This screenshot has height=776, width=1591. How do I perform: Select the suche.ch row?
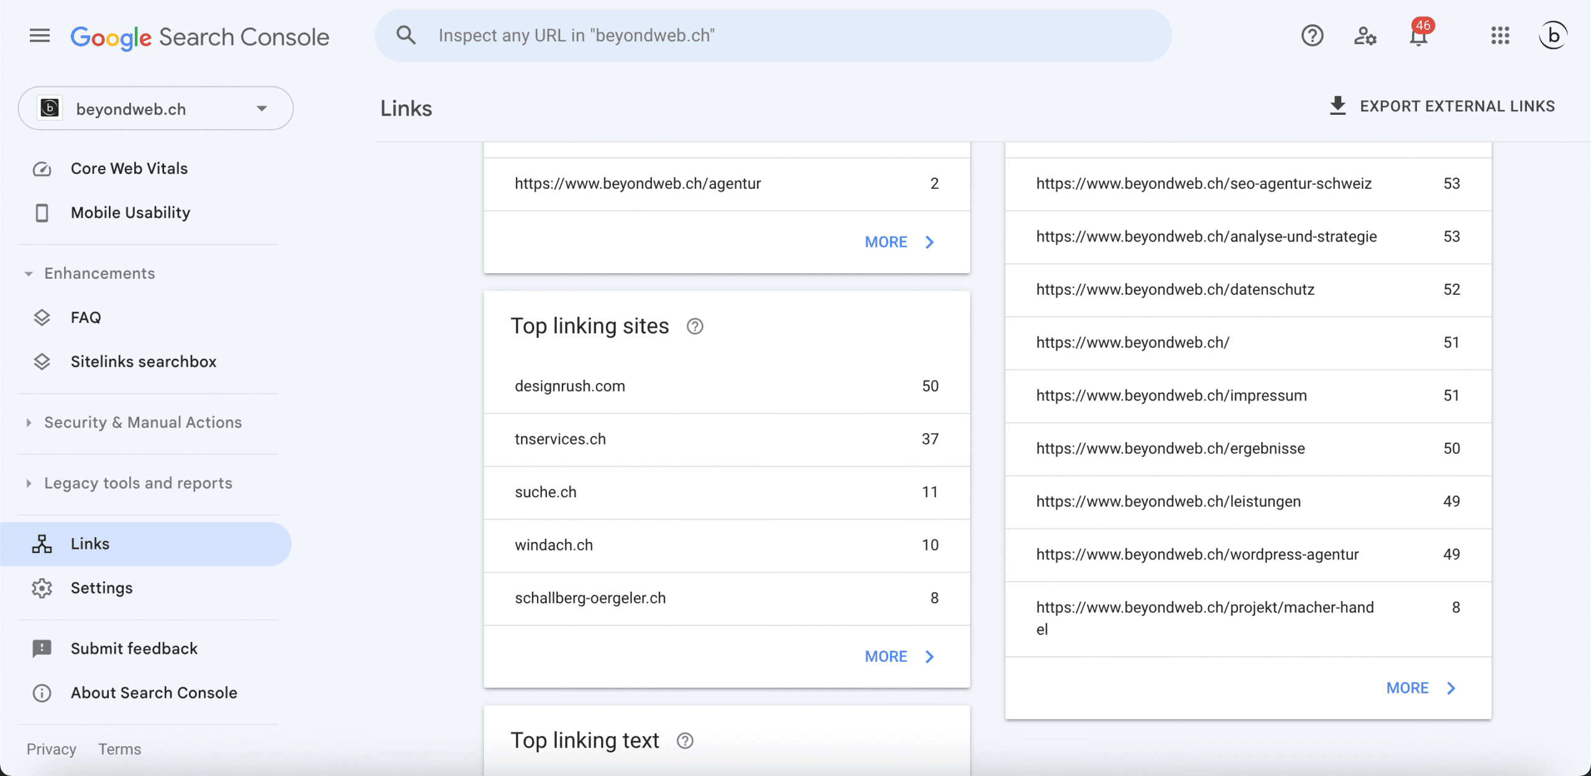[x=727, y=492]
